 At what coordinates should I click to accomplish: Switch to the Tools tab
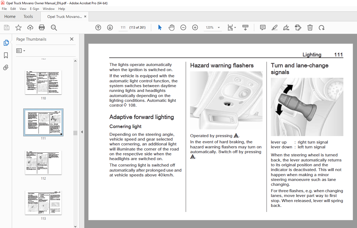[x=28, y=17]
